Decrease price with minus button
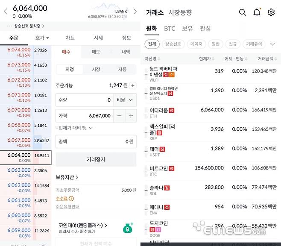Image resolution: width=281 pixels, height=246 pixels. click(x=119, y=116)
